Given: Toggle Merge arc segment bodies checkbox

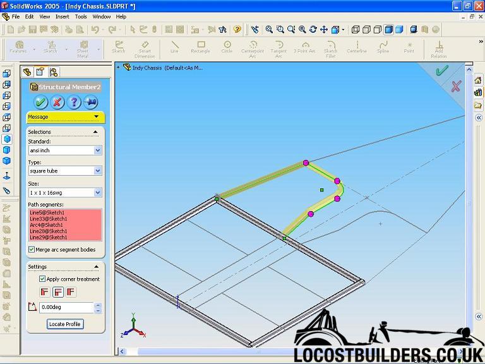Looking at the screenshot, I should [x=32, y=250].
